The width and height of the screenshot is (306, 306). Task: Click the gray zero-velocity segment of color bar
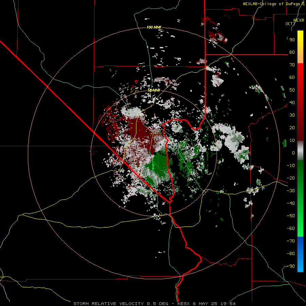point(300,151)
